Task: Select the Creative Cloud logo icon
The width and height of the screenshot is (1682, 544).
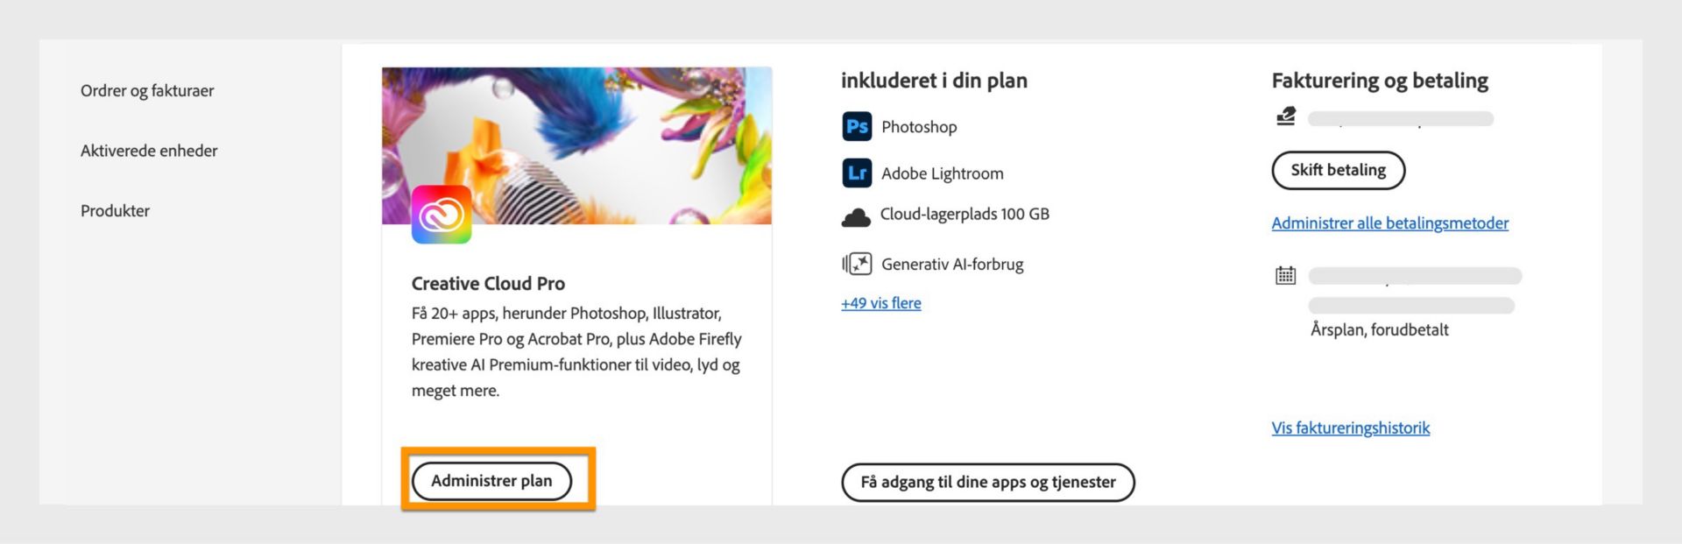Action: [442, 213]
